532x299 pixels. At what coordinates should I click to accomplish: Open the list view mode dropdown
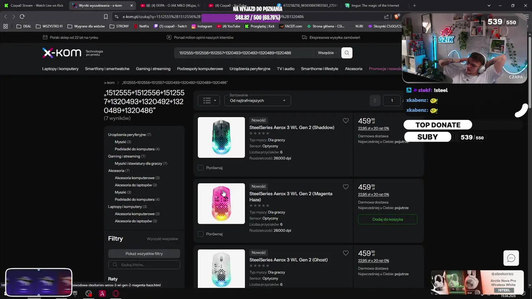click(x=209, y=100)
